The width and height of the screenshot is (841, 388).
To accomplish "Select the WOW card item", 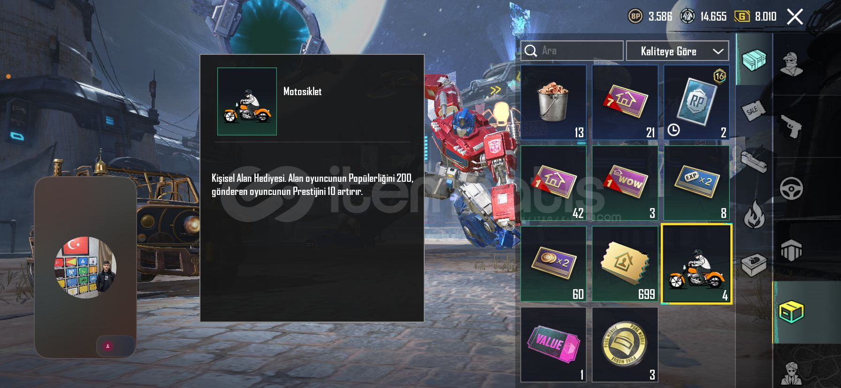I will tap(625, 183).
